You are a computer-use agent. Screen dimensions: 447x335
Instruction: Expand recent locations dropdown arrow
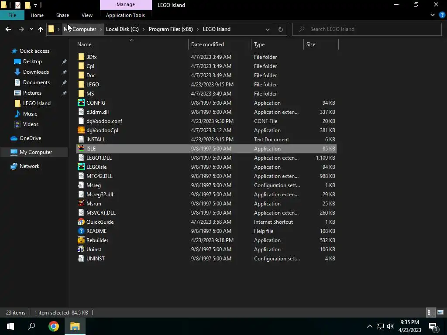[x=31, y=29]
